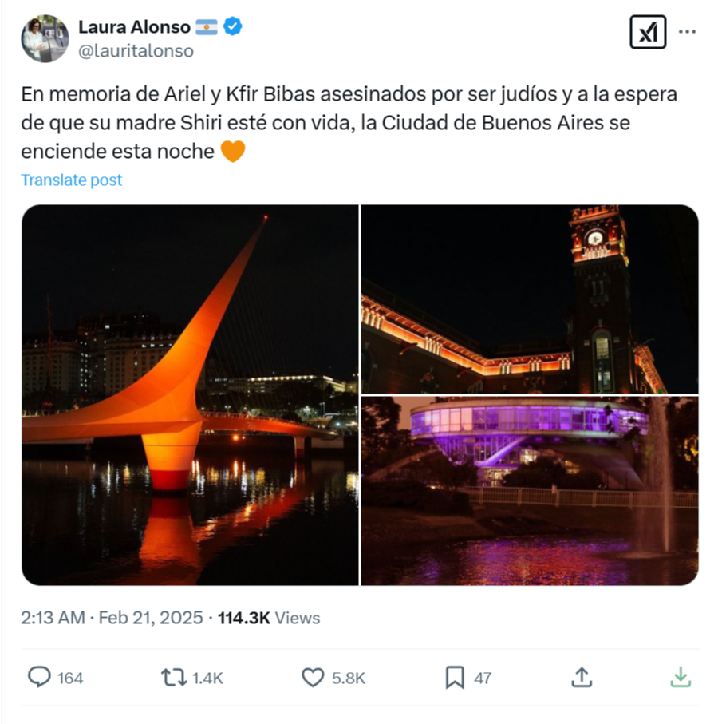The height and width of the screenshot is (724, 718).
Task: Visit the @lauritalonso handle
Action: 136,51
